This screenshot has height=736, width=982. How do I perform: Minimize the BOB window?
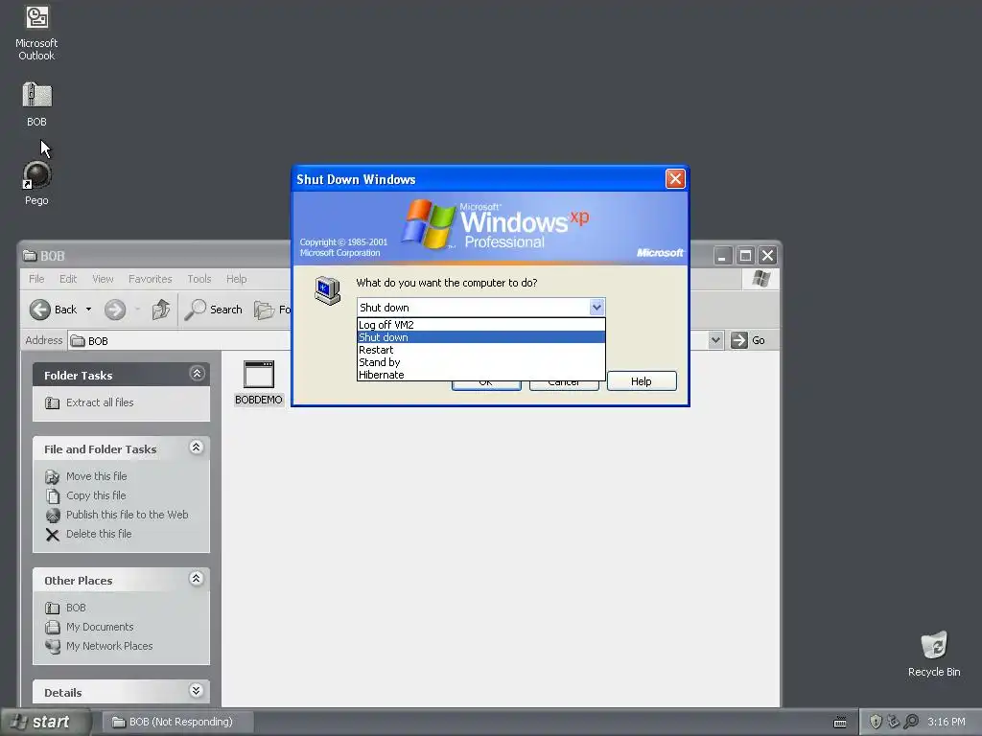coord(722,255)
